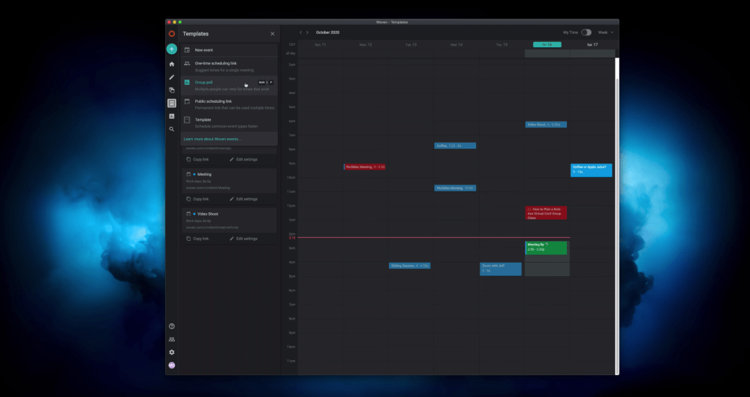Open the search magnifier icon
This screenshot has height=397, width=750.
pos(172,129)
